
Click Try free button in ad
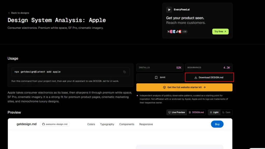pyautogui.click(x=220, y=32)
